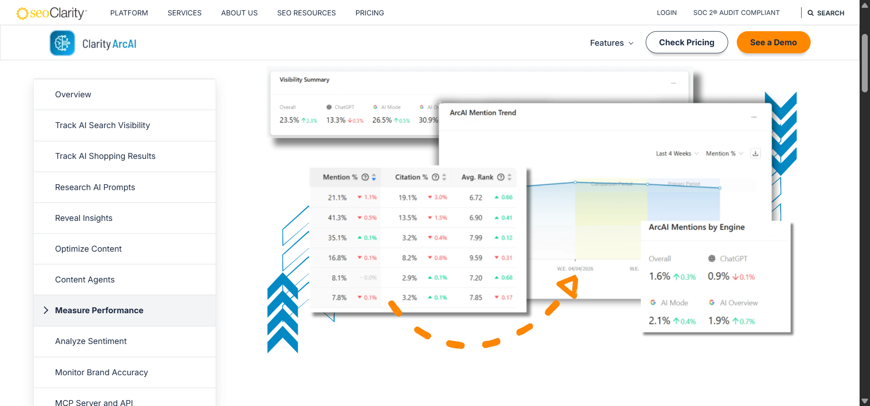Click the 2.1% AI Mode value
870x406 pixels.
pyautogui.click(x=659, y=320)
